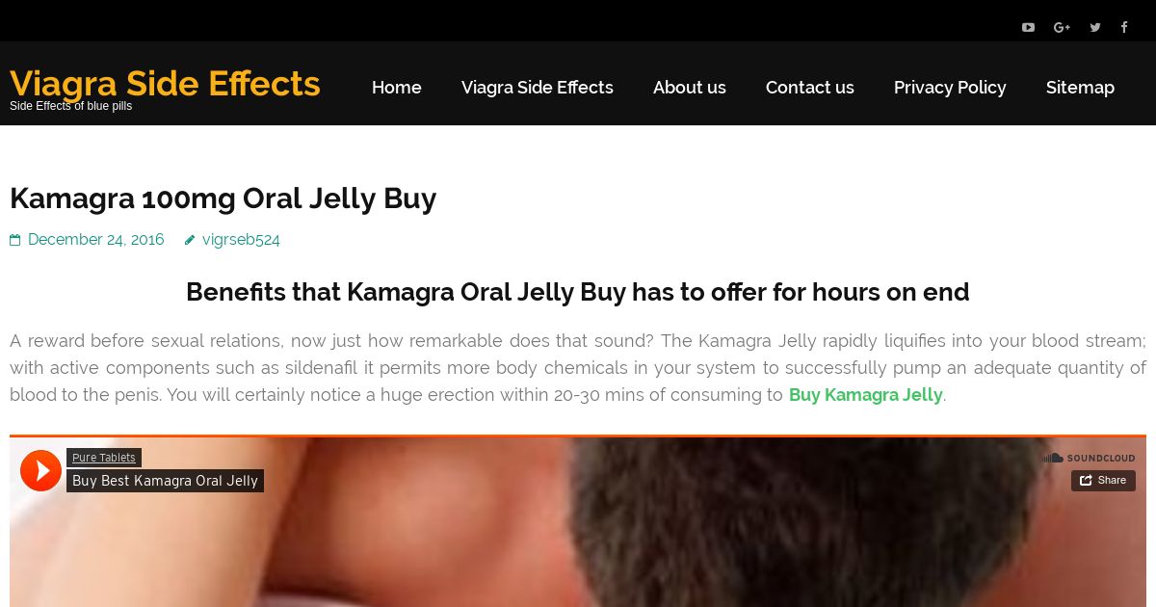Visit author vigrseb524's posts
1156x607 pixels.
coord(241,239)
